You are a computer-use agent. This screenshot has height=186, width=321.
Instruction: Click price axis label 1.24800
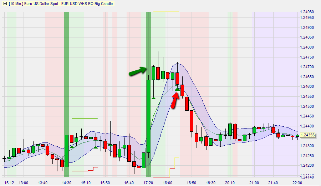tap(307, 47)
